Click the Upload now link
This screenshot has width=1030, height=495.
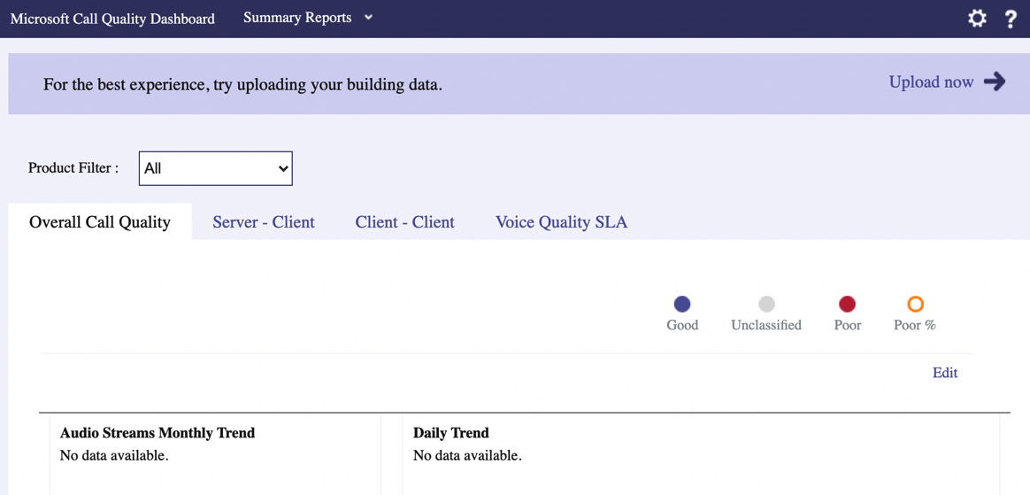click(931, 82)
